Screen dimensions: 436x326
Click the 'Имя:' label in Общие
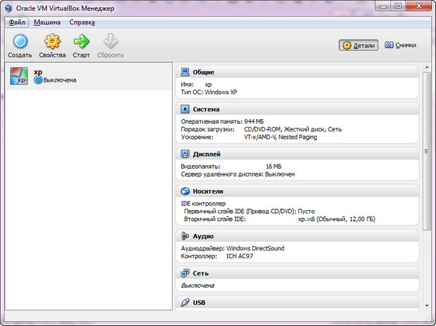187,85
